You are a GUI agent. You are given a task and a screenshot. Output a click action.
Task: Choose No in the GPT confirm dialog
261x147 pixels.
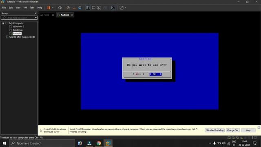(x=155, y=74)
